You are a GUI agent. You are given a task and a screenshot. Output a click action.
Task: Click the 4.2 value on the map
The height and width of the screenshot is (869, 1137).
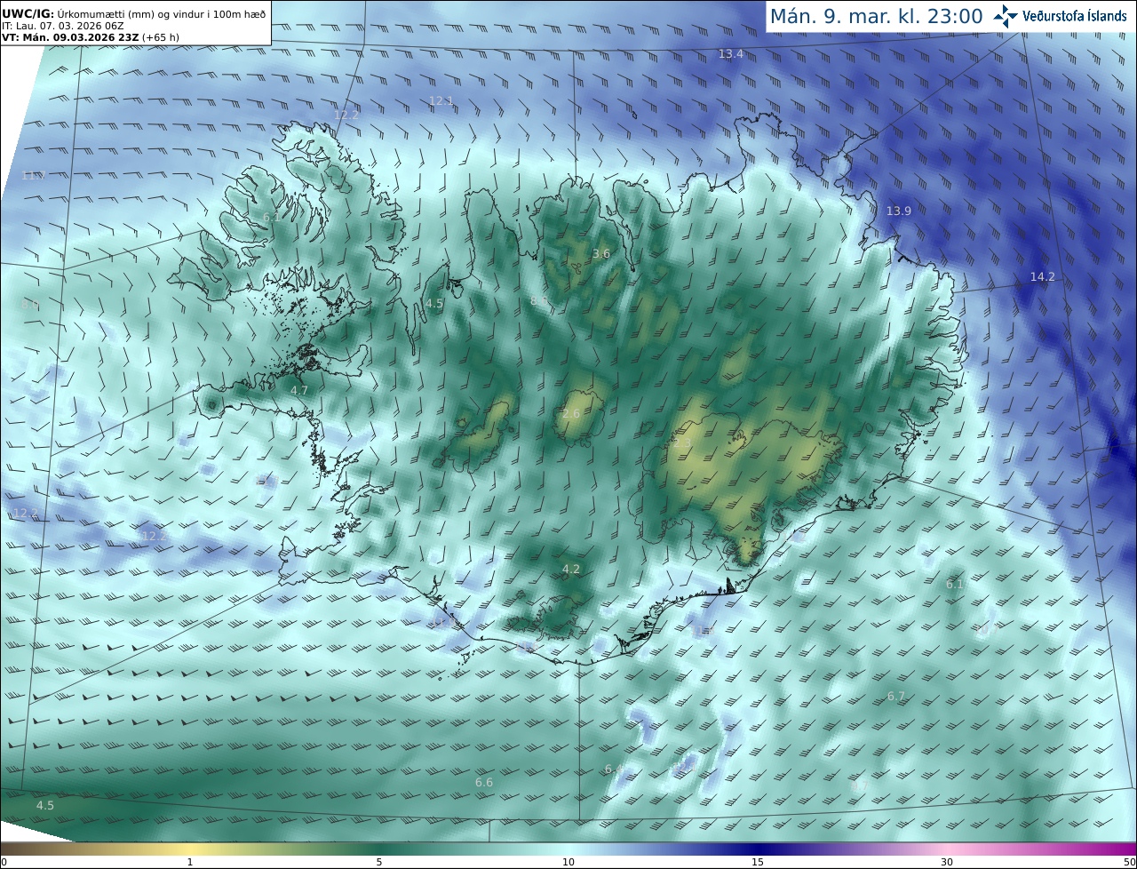click(571, 570)
